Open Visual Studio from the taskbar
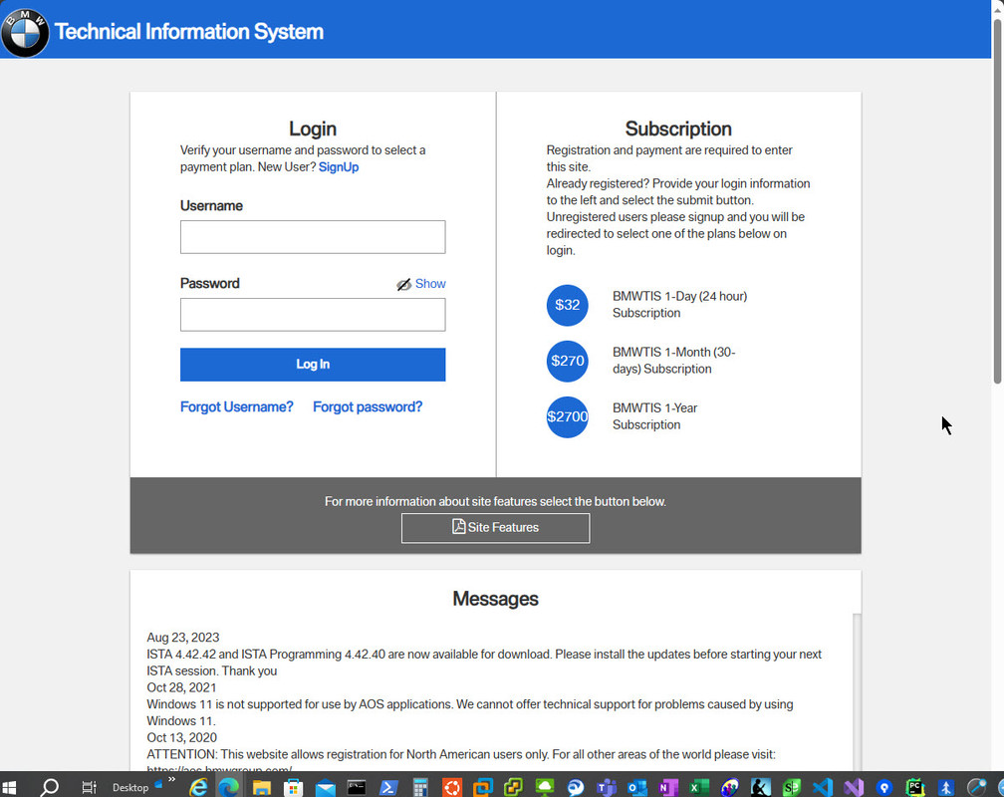 click(x=854, y=787)
